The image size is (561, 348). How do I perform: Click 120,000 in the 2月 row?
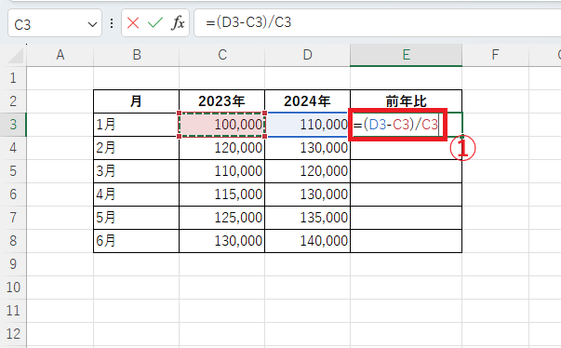pyautogui.click(x=221, y=148)
